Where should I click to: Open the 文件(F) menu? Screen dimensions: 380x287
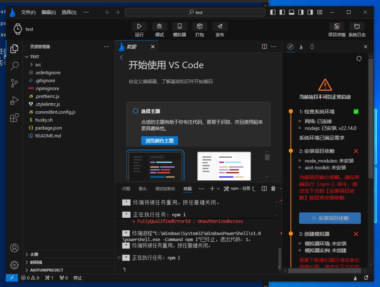(28, 12)
